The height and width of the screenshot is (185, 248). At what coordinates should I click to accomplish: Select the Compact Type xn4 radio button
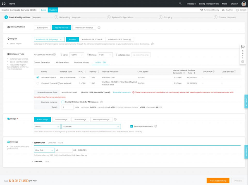tap(38, 83)
